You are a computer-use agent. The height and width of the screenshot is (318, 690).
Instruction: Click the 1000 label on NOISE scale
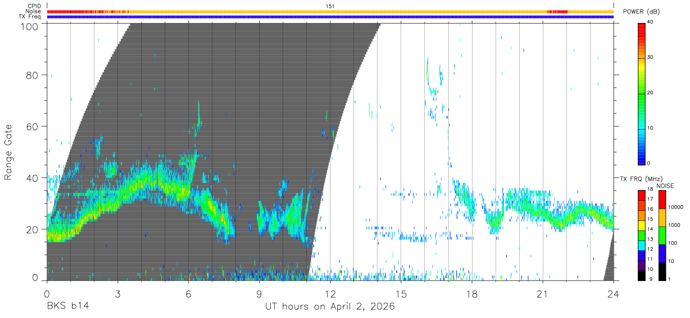coord(674,225)
